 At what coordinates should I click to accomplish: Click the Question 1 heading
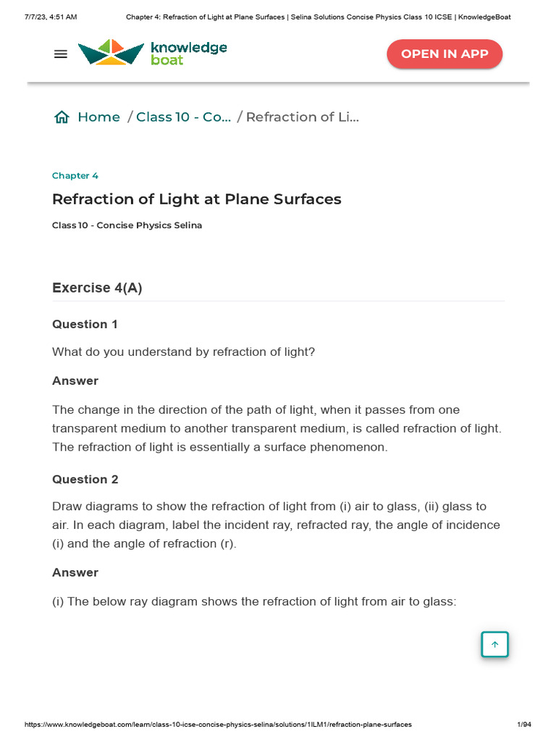click(85, 325)
